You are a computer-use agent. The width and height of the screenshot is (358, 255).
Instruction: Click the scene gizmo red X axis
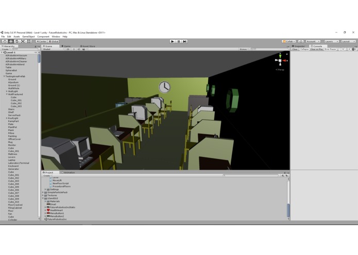click(x=284, y=60)
